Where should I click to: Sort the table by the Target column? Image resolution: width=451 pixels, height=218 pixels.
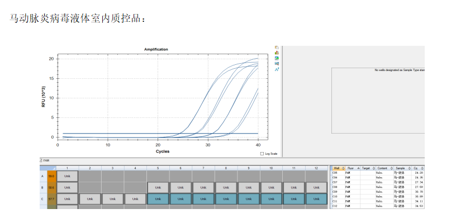(x=368, y=168)
